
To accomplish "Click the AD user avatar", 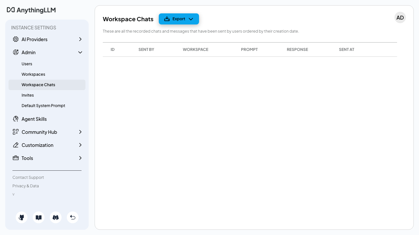I will (x=400, y=18).
